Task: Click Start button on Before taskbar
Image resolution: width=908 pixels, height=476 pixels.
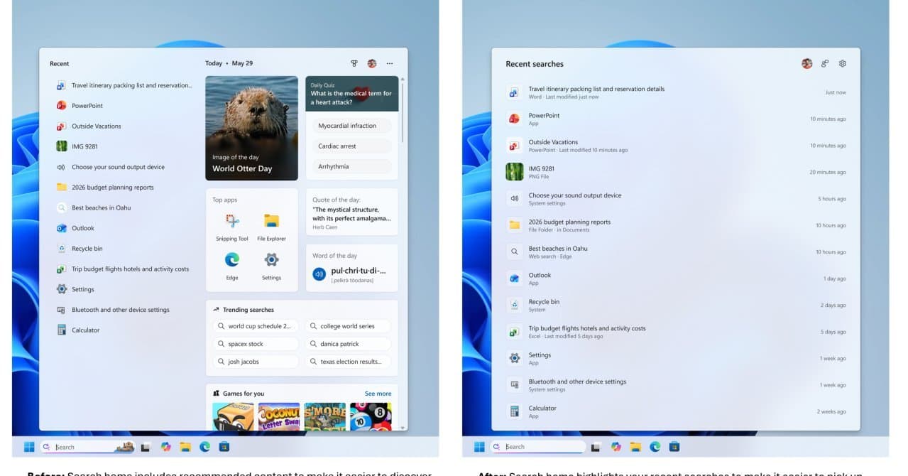Action: (28, 447)
